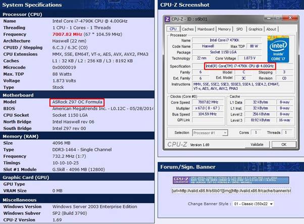The height and width of the screenshot is (224, 304).
Task: Click the Intel Inside Core i7 logo
Action: pos(278,49)
